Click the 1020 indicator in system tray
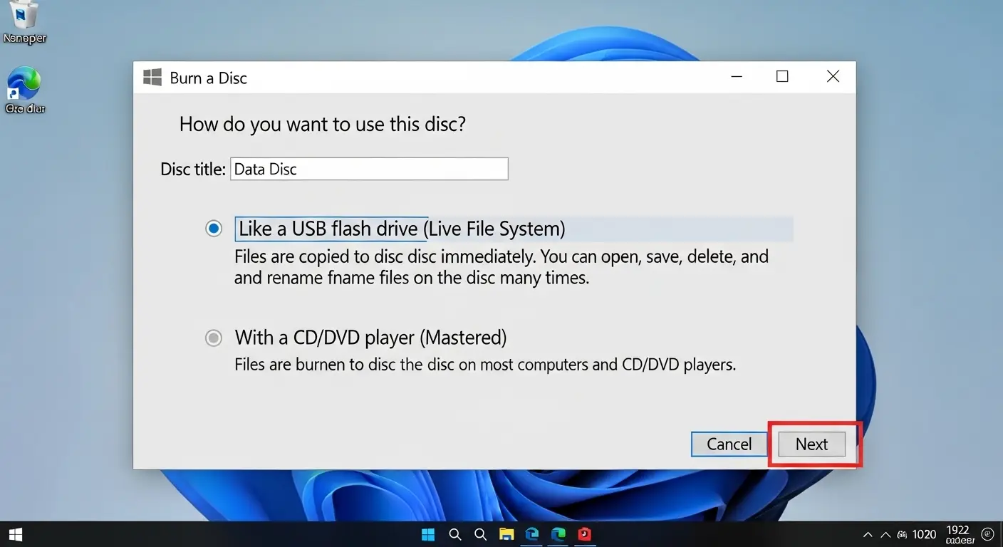The width and height of the screenshot is (1003, 547). (924, 534)
